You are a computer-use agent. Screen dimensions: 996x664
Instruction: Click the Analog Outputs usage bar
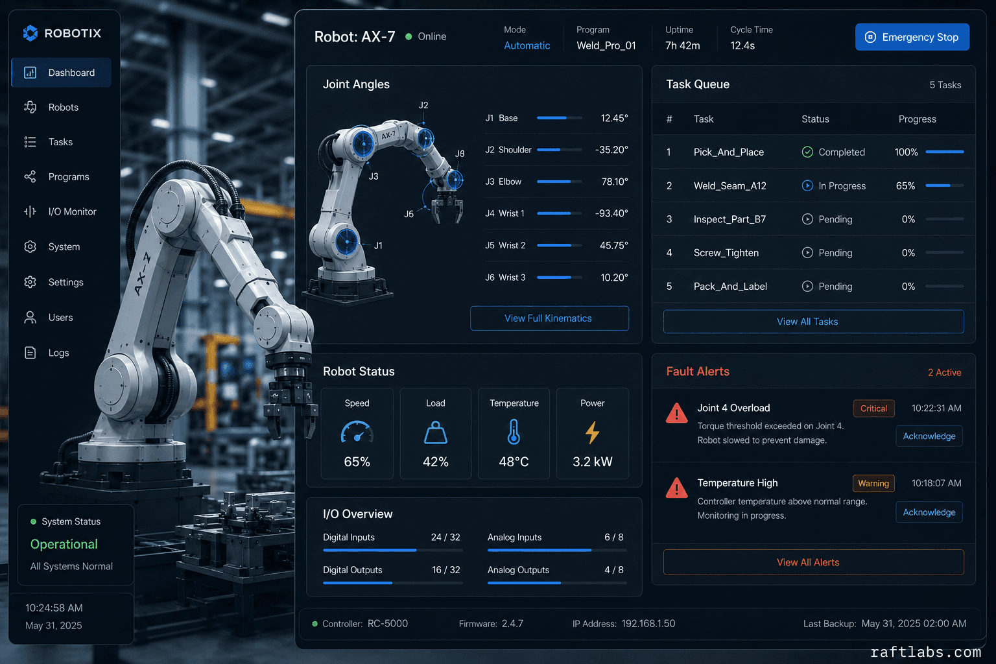click(557, 583)
